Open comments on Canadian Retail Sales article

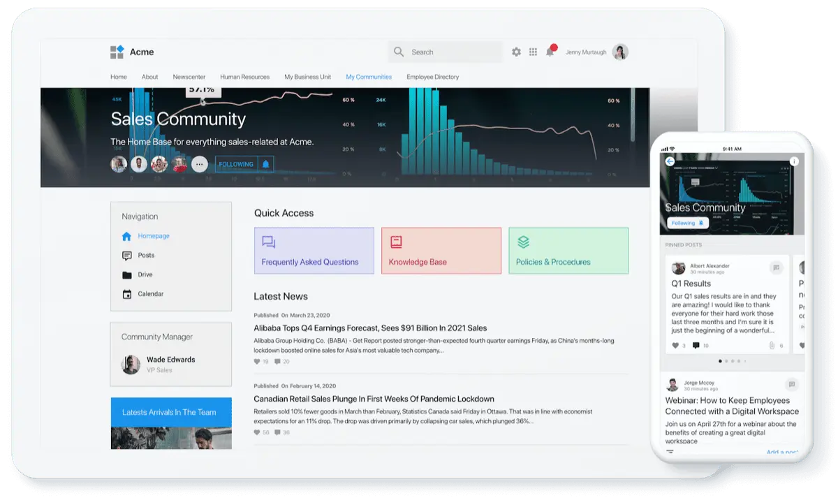pos(277,432)
